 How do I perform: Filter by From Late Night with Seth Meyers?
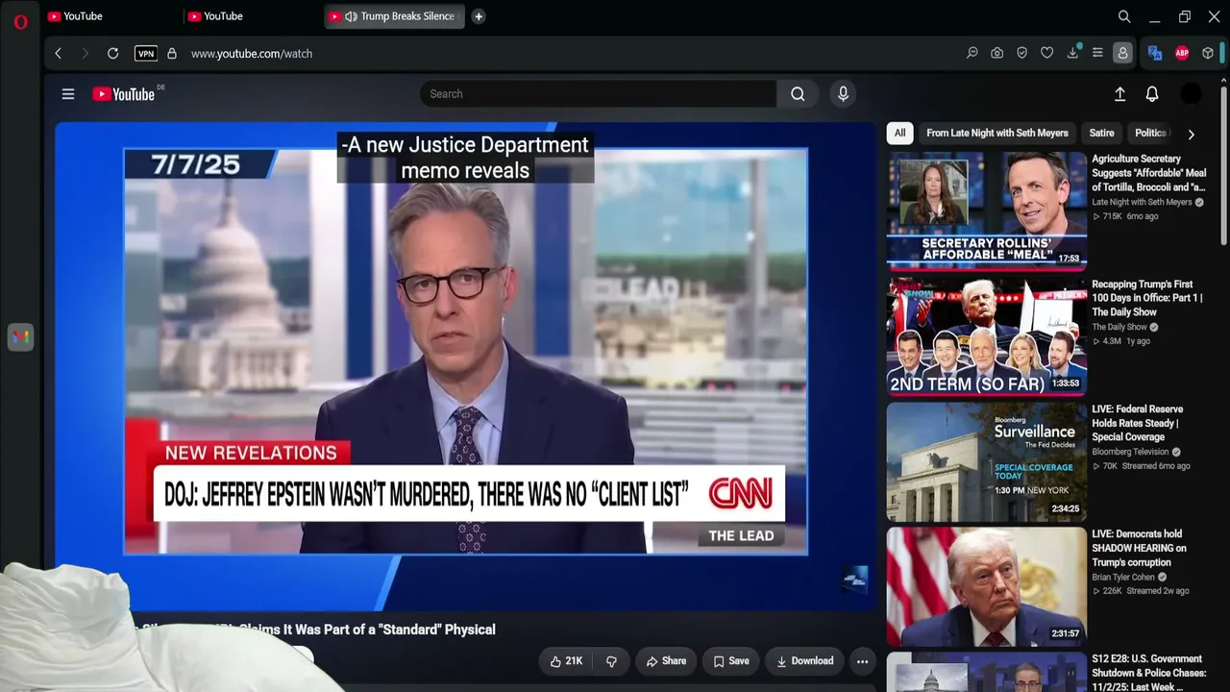coord(997,134)
